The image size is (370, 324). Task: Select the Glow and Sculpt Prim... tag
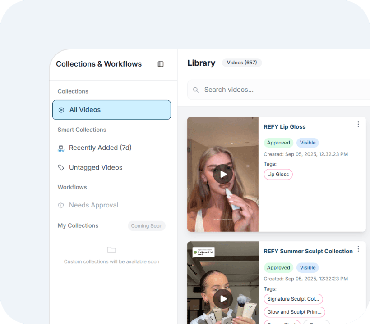[294, 312]
